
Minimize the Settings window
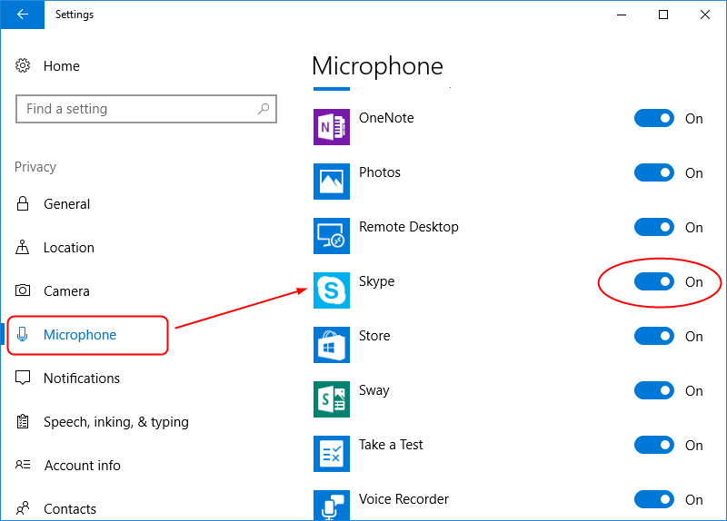coord(622,15)
